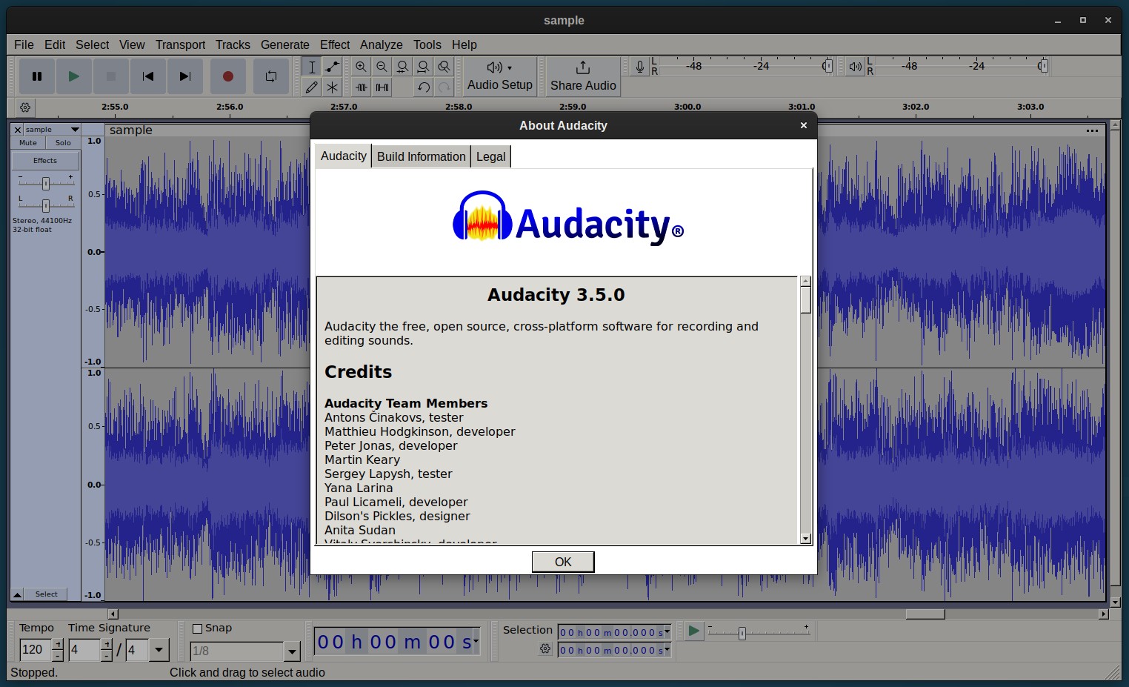
Task: Open the time signature denominator dropdown
Action: (159, 650)
